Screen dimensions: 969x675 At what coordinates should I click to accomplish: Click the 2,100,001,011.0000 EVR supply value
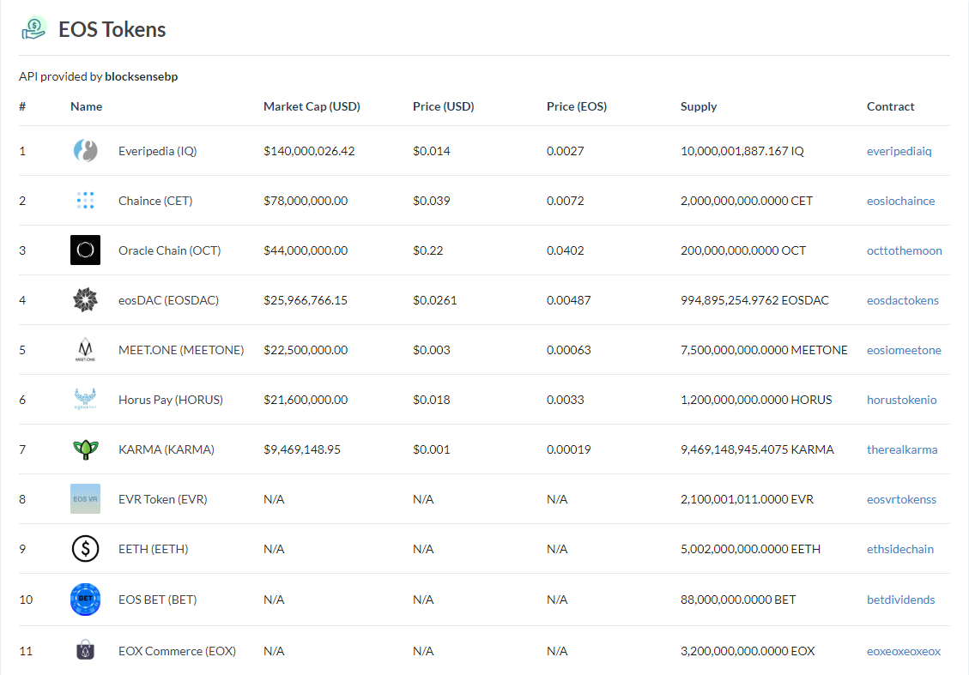tap(747, 499)
